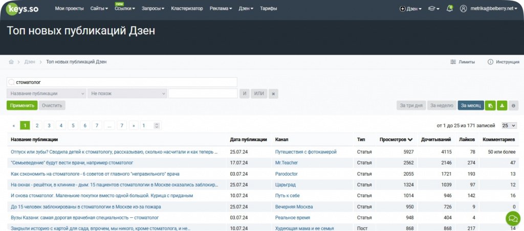Switch period to 'За неделю'
The height and width of the screenshot is (231, 524).
pyautogui.click(x=442, y=105)
